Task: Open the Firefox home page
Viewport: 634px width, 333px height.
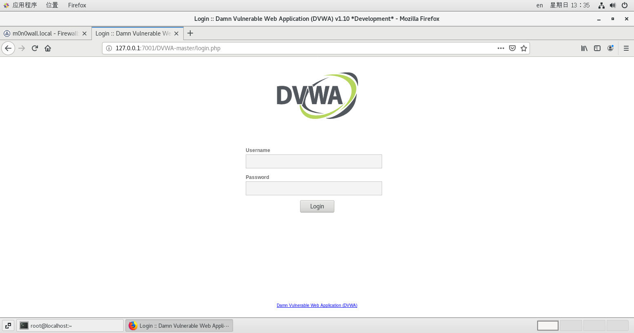Action: (48, 48)
